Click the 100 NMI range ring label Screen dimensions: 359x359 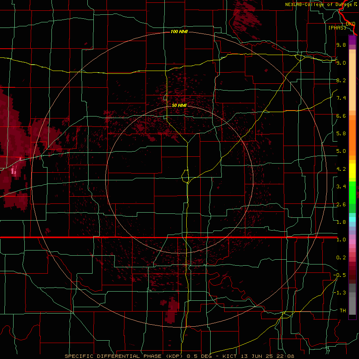(179, 32)
